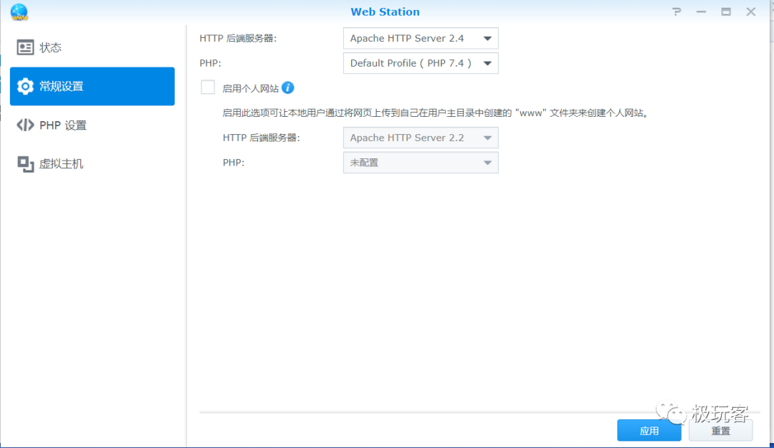Close the Web Station window
The width and height of the screenshot is (774, 448).
(751, 12)
